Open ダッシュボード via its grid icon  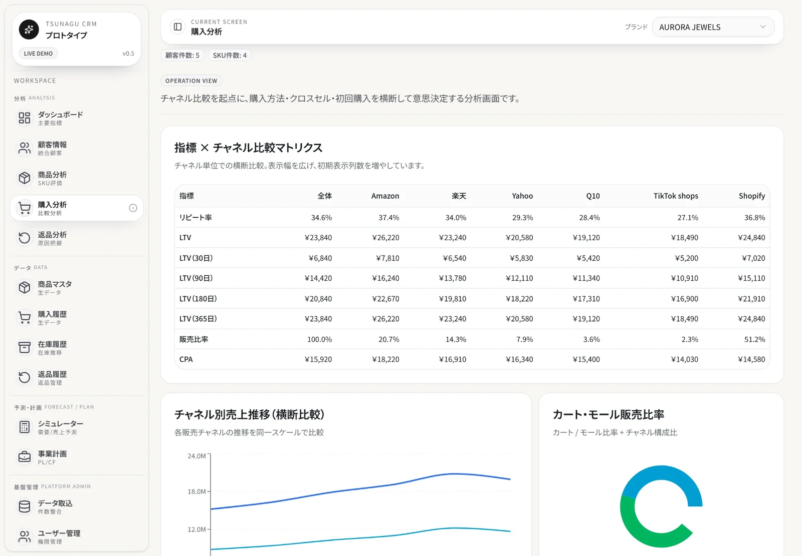coord(25,118)
